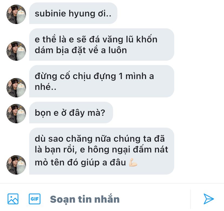Open avatar beside 'bọn e ở đây mà?' message
This screenshot has width=224, height=211.
pyautogui.click(x=16, y=114)
